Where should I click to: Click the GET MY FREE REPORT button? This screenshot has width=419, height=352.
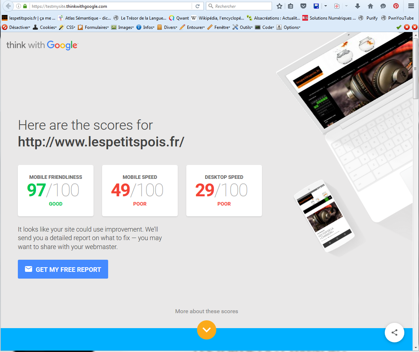pyautogui.click(x=63, y=269)
